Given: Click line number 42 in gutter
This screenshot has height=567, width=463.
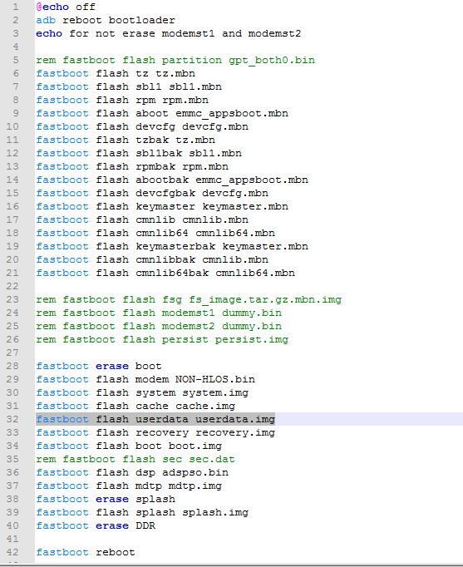Looking at the screenshot, I should [12, 552].
